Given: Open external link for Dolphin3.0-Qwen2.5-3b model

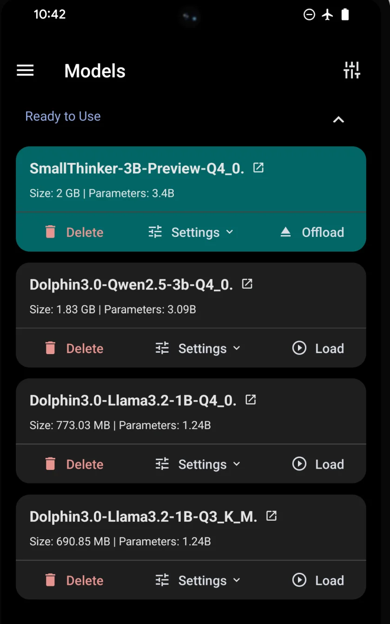Looking at the screenshot, I should tap(247, 284).
